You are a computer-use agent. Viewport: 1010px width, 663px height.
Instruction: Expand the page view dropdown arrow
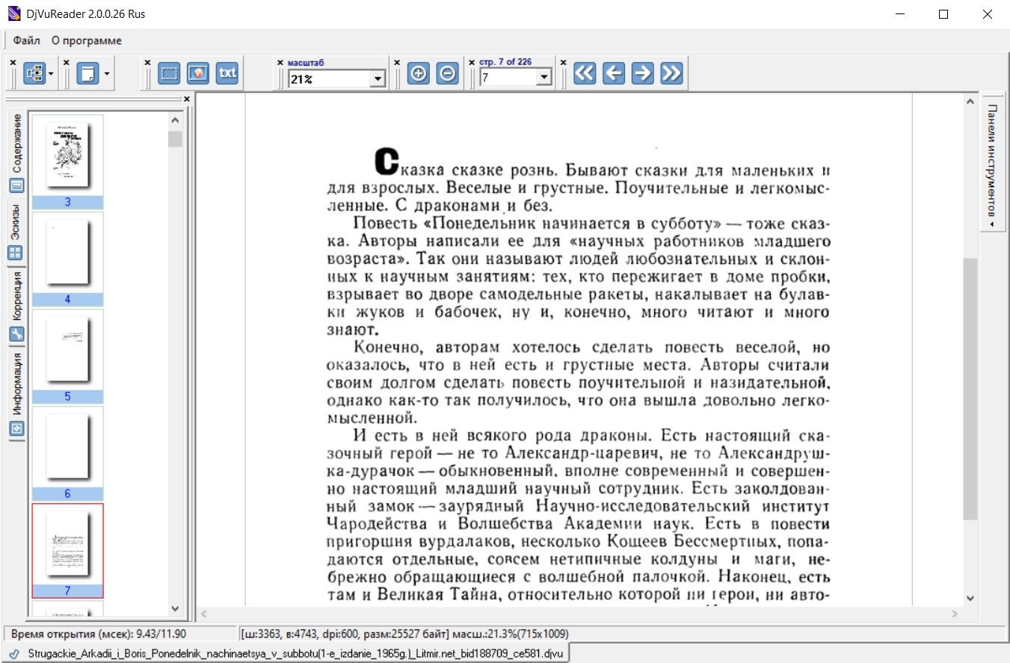click(x=107, y=74)
